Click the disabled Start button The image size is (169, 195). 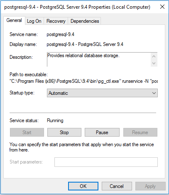coord(27,132)
